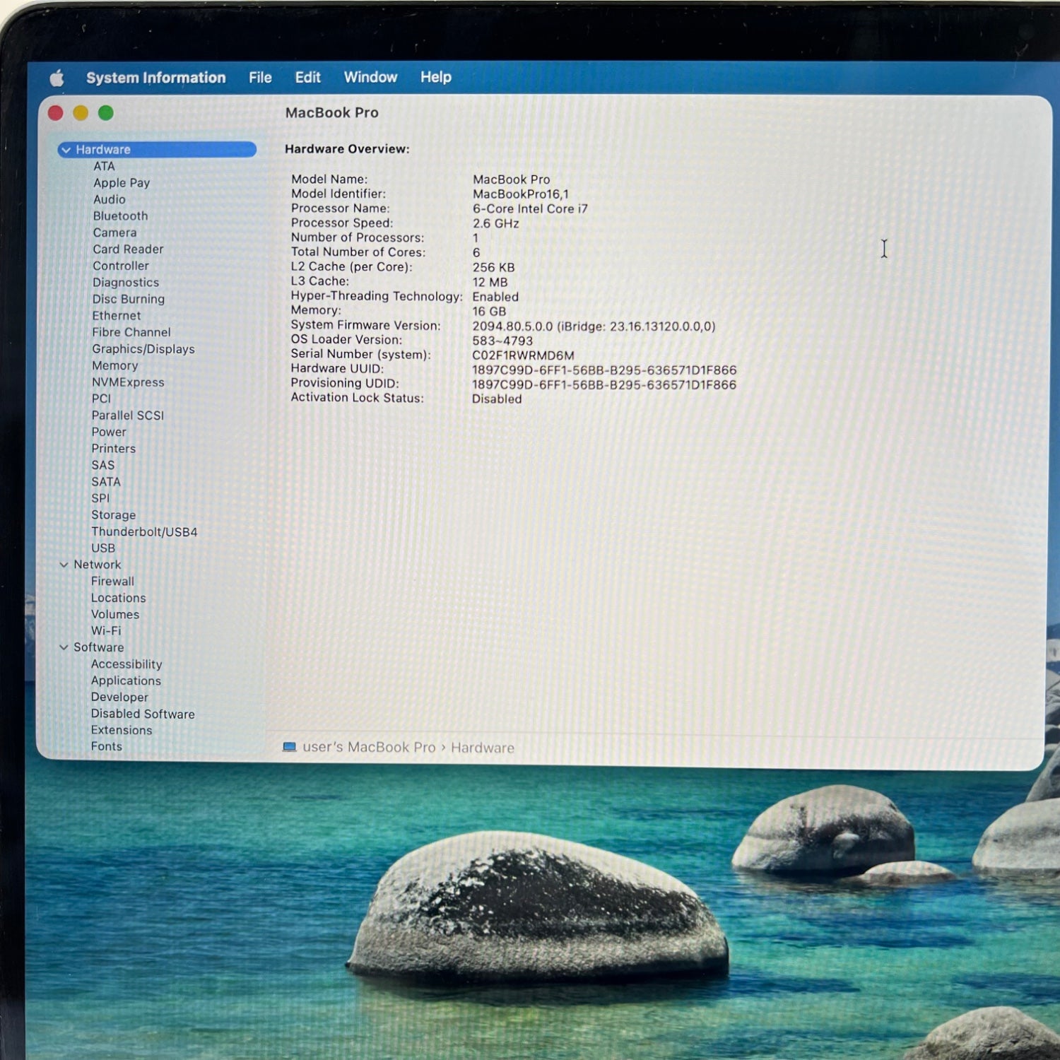Open the Window menu
The height and width of the screenshot is (1060, 1060).
(x=370, y=77)
